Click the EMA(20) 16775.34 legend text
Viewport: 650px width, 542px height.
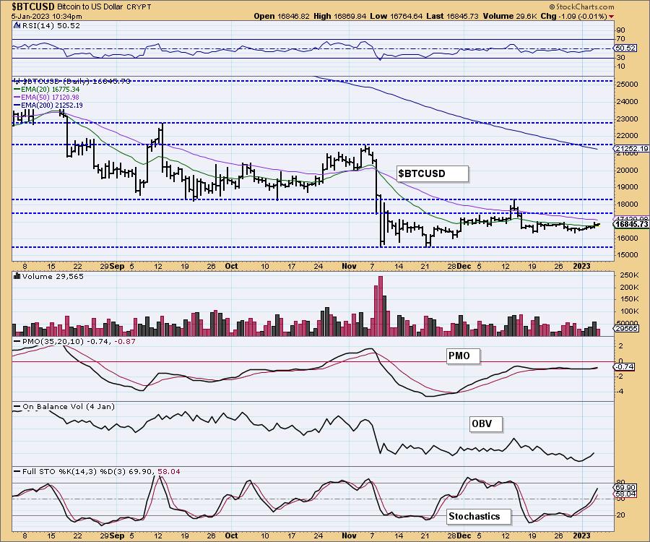click(x=51, y=89)
